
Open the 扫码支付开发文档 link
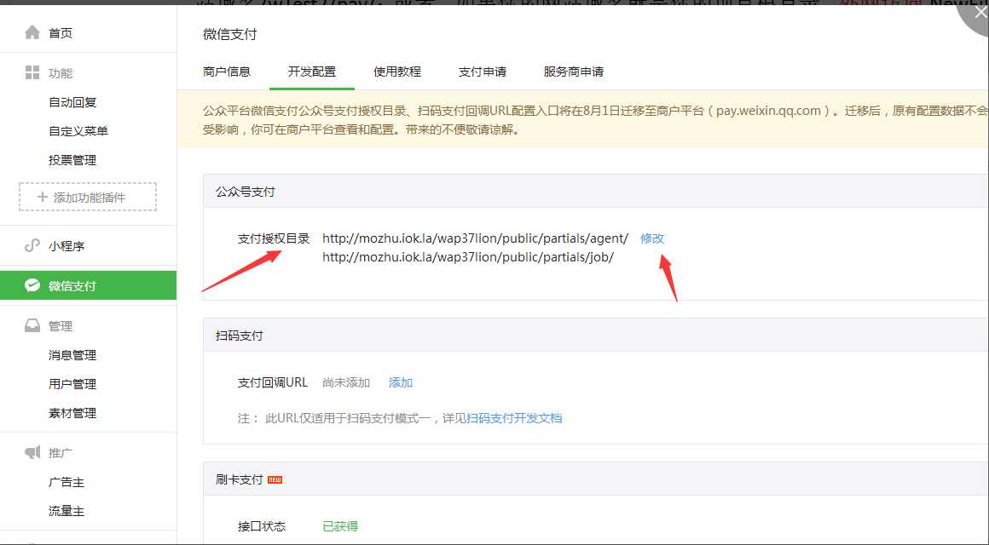514,418
